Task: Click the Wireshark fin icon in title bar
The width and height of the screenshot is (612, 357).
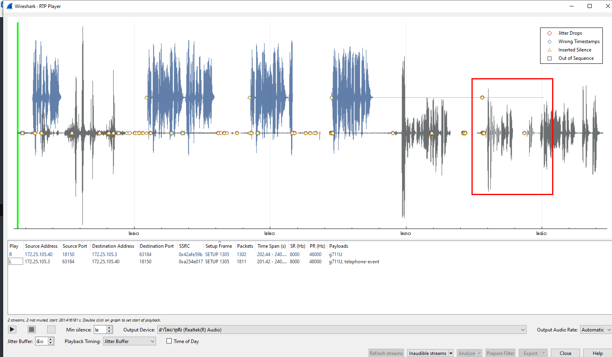Action: pos(10,6)
